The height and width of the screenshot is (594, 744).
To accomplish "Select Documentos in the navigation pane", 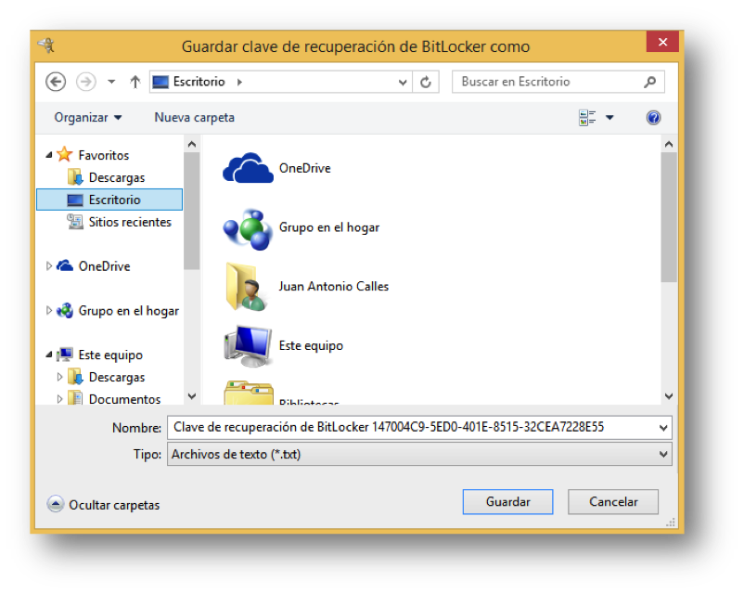I will pos(124,398).
